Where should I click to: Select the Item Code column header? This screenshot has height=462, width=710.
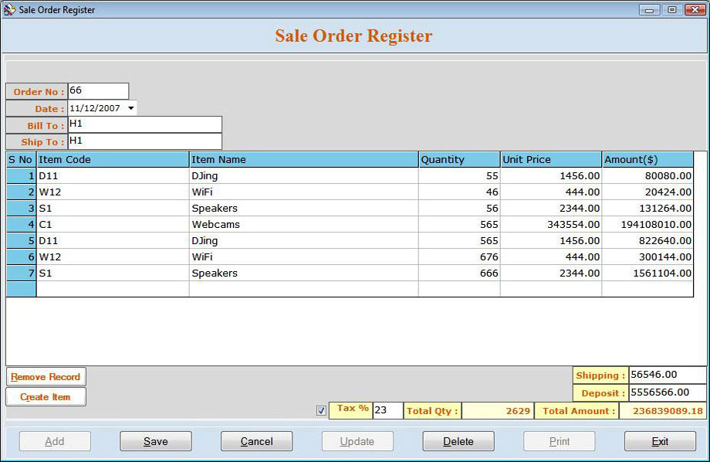tap(113, 160)
